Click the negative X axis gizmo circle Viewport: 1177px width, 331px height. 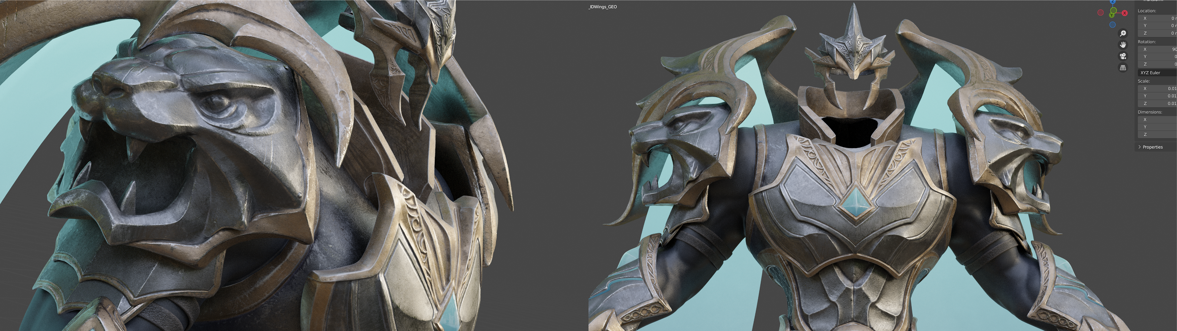[1100, 12]
